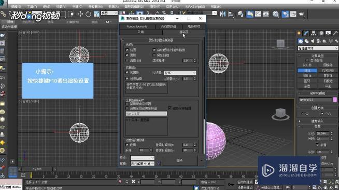339x190 pixels.
Task: Open the 标准基本体 category dropdown
Action: coord(318,48)
